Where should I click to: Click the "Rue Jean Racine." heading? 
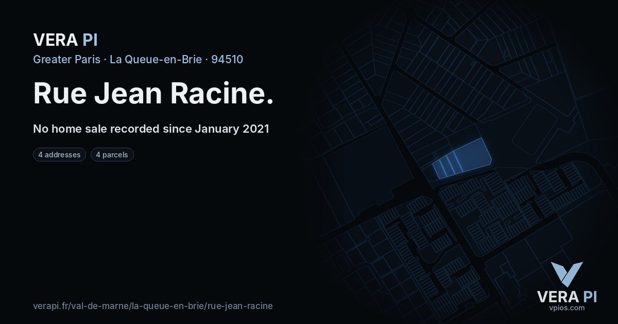pyautogui.click(x=153, y=94)
